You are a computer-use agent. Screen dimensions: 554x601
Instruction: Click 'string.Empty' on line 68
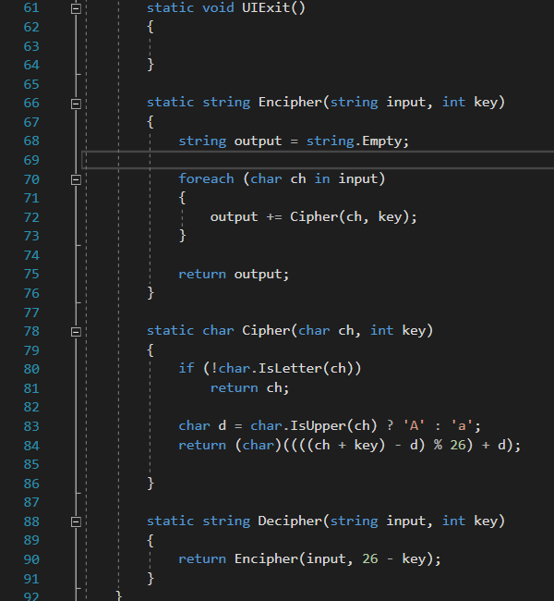click(x=354, y=141)
